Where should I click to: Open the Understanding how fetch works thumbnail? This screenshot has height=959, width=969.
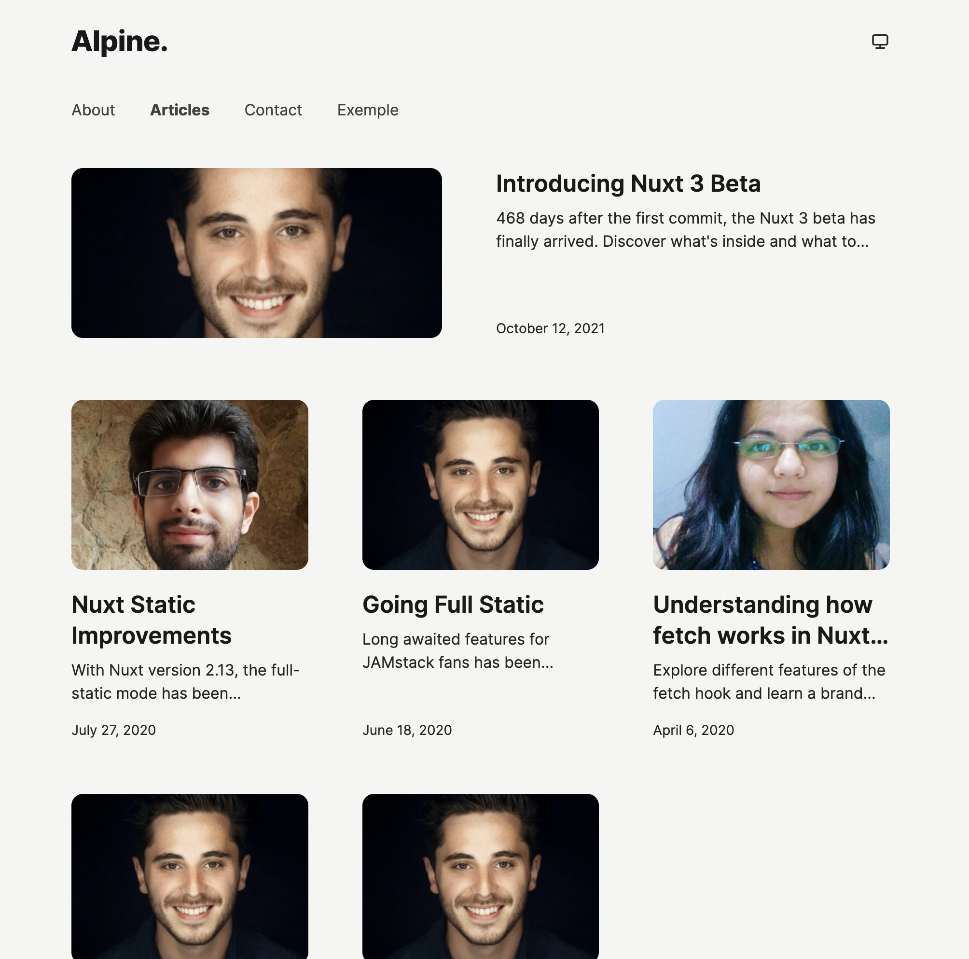(x=771, y=485)
